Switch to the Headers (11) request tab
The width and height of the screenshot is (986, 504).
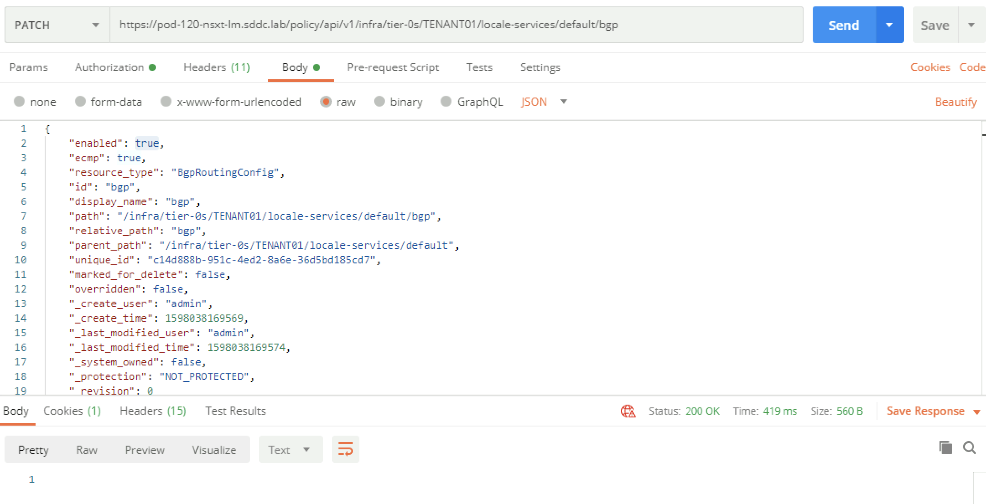click(217, 67)
